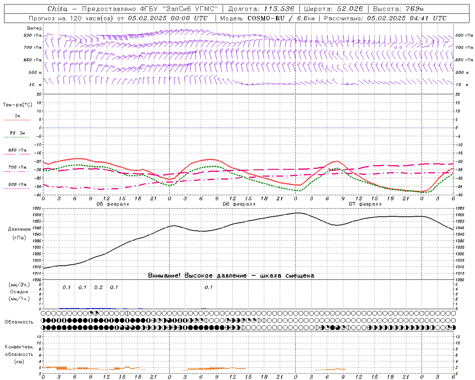Image resolution: width=475 pixels, height=380 pixels.
Task: Click the "0.2" precipitation amount value
Action: tap(98, 288)
